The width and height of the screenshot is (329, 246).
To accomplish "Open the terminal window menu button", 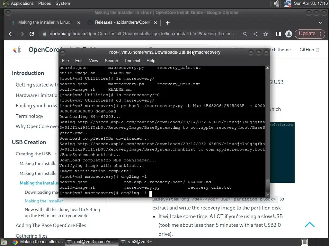I will 63,52.
